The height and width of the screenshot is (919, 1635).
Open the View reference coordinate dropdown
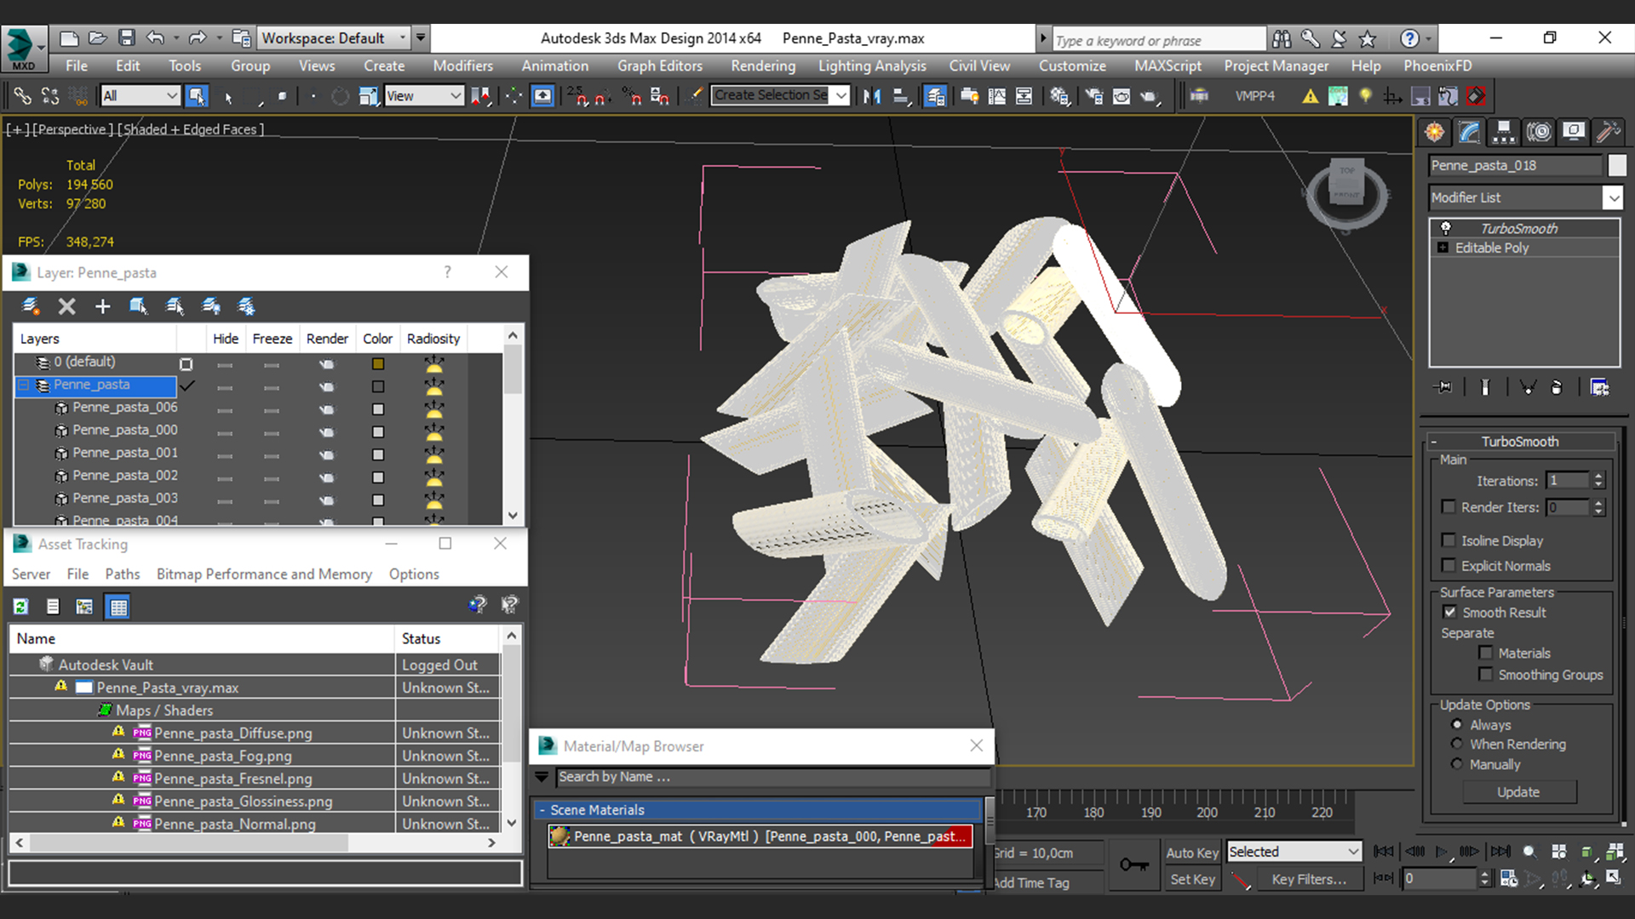[x=423, y=96]
